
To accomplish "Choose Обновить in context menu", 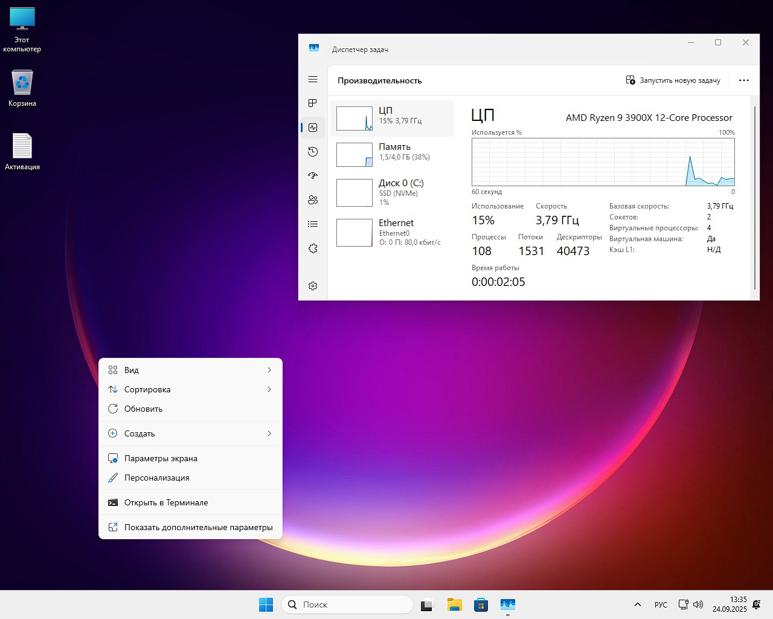I will point(190,409).
